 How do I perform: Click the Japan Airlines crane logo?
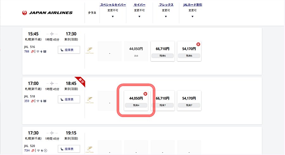coord(24,13)
